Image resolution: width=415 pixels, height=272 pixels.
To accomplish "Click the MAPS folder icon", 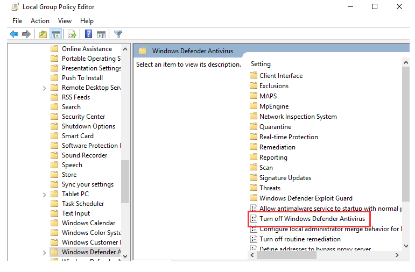I will tap(254, 96).
